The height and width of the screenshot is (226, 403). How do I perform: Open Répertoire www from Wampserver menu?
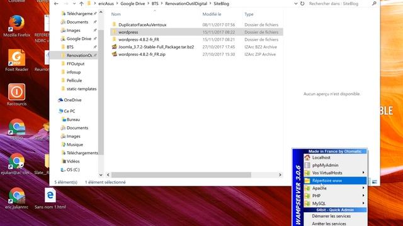coord(335,181)
